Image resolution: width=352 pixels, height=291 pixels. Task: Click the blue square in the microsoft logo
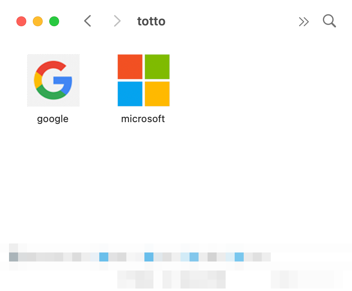tap(130, 94)
